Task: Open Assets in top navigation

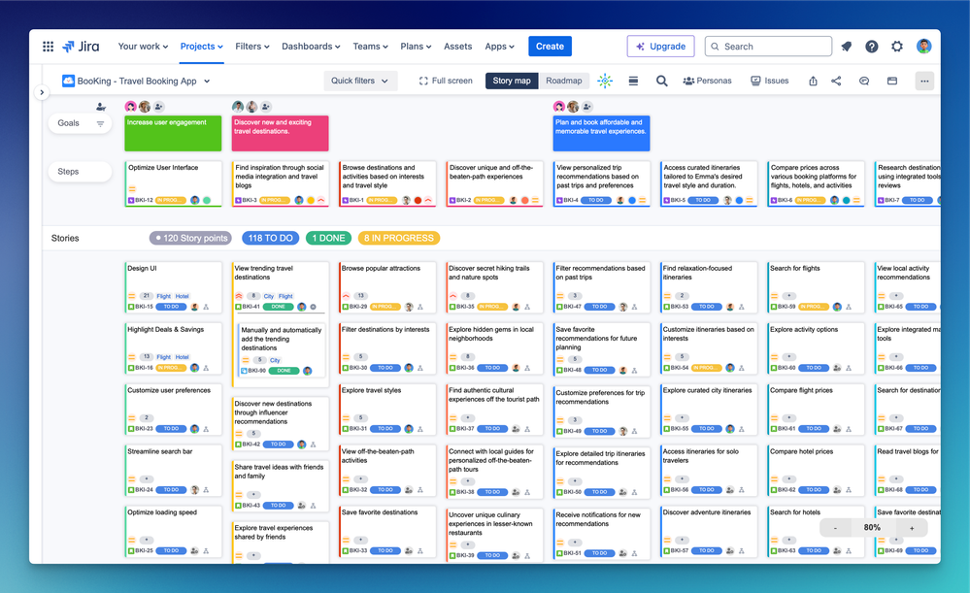Action: [457, 47]
